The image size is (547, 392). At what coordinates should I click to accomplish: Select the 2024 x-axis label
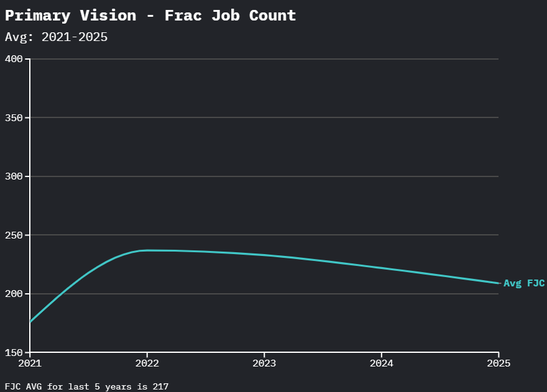pyautogui.click(x=381, y=363)
